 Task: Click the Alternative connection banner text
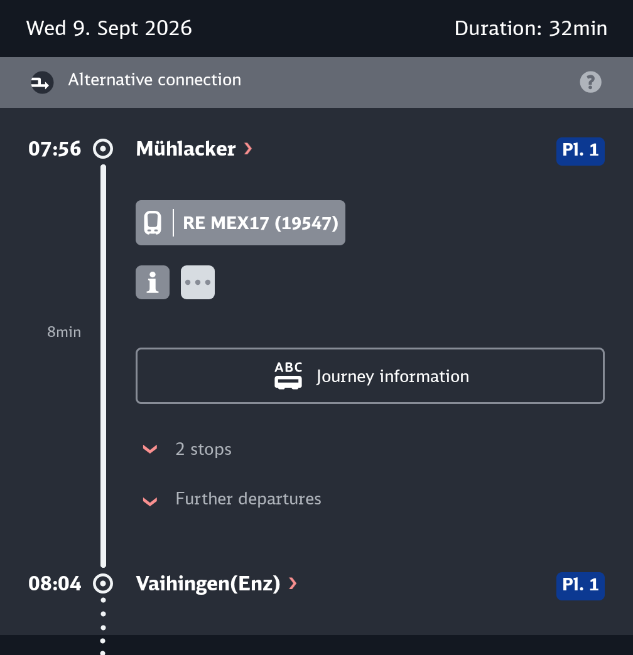(154, 80)
